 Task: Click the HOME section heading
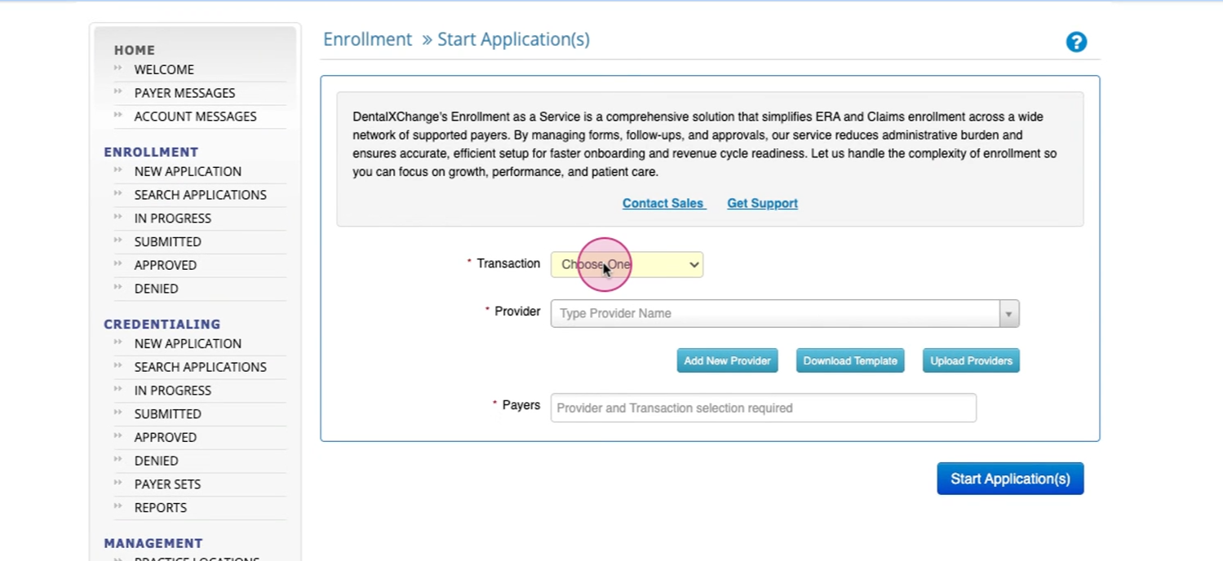134,50
